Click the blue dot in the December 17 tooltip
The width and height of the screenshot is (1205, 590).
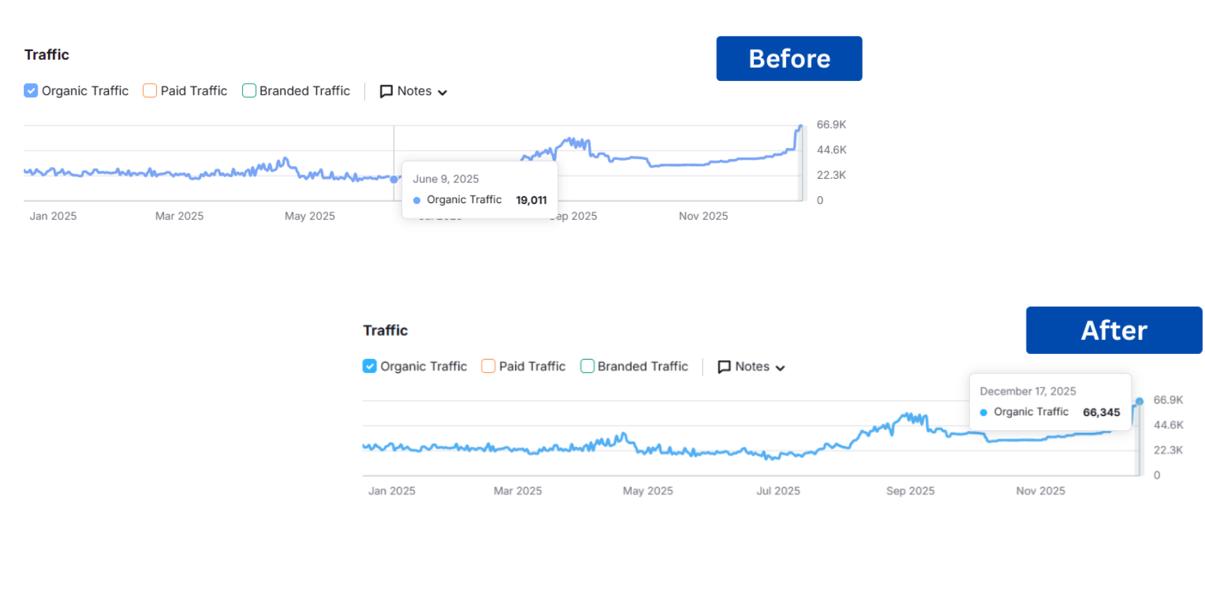coord(983,412)
